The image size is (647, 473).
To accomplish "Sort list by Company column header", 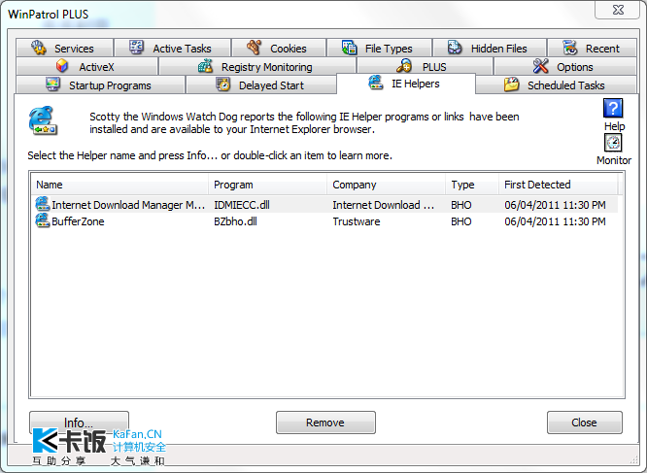I will point(387,185).
